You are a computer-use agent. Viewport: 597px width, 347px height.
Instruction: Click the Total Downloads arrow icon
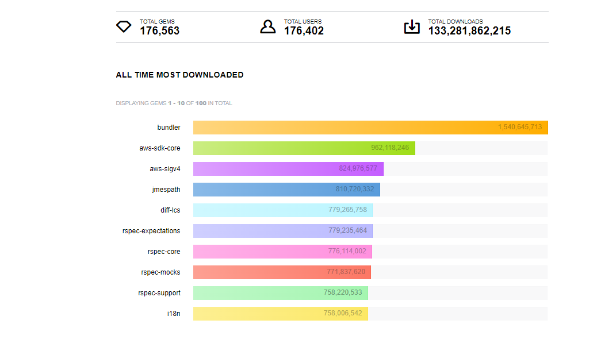pyautogui.click(x=412, y=26)
